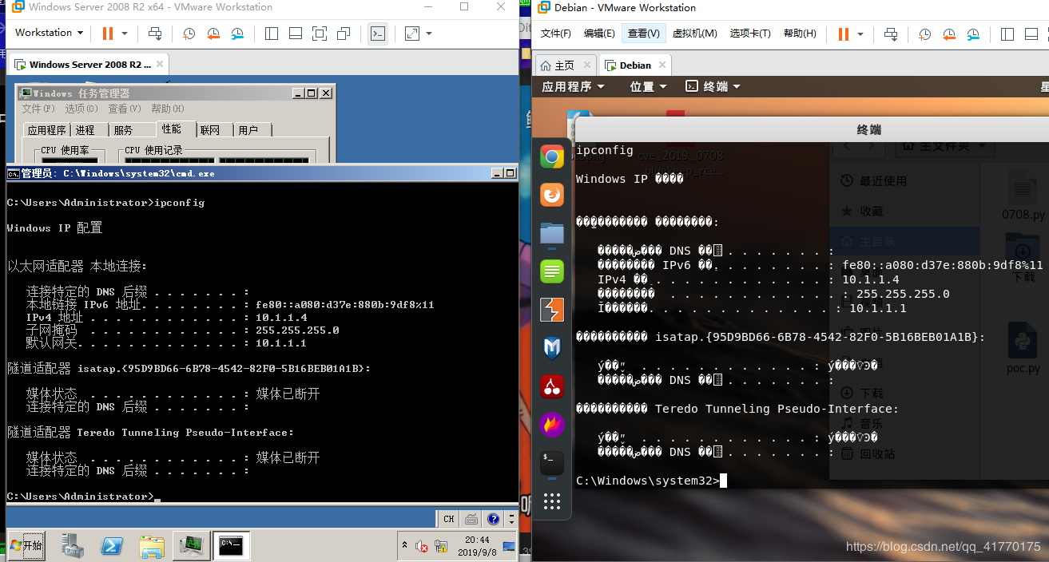This screenshot has height=562, width=1049.
Task: Launch Firefox from Debian dock
Action: [552, 195]
